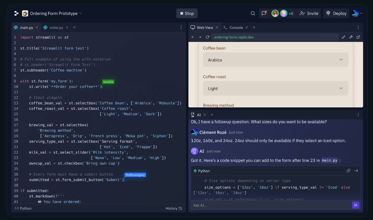This screenshot has height=220, width=373.
Task: Send the Ask AI message with the arrow button
Action: 356,205
